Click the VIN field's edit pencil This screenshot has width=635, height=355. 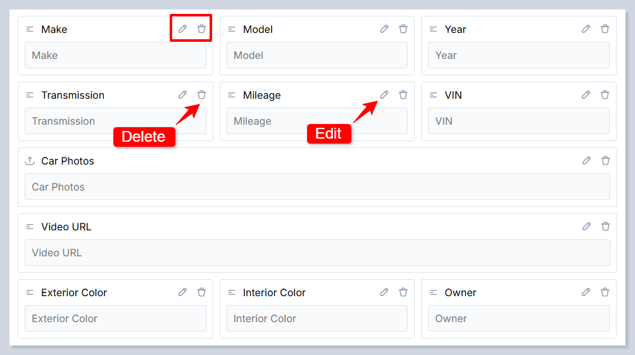(586, 95)
